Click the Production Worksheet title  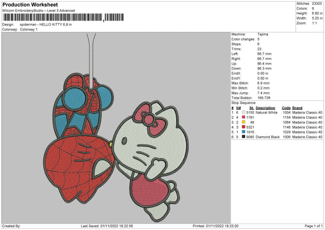tap(30, 4)
